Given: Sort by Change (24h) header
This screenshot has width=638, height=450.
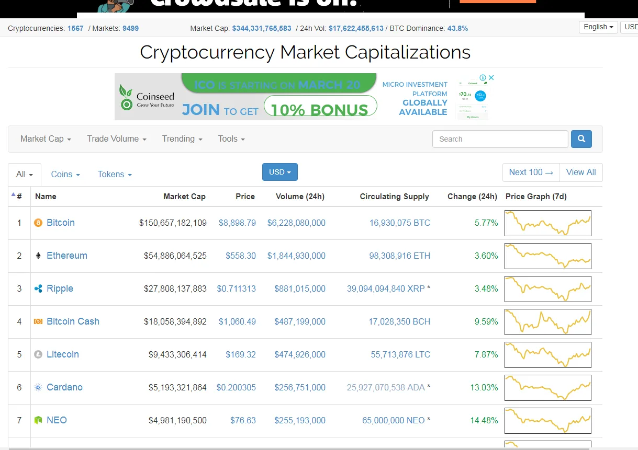Looking at the screenshot, I should tap(472, 197).
